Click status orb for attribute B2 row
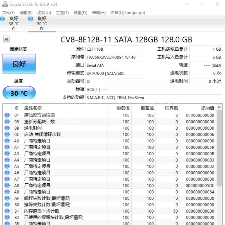 pos(7,217)
